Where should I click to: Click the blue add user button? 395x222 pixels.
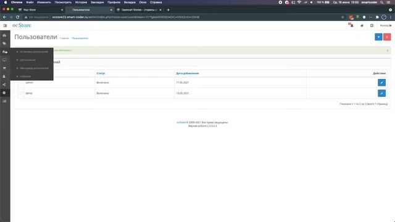point(378,37)
